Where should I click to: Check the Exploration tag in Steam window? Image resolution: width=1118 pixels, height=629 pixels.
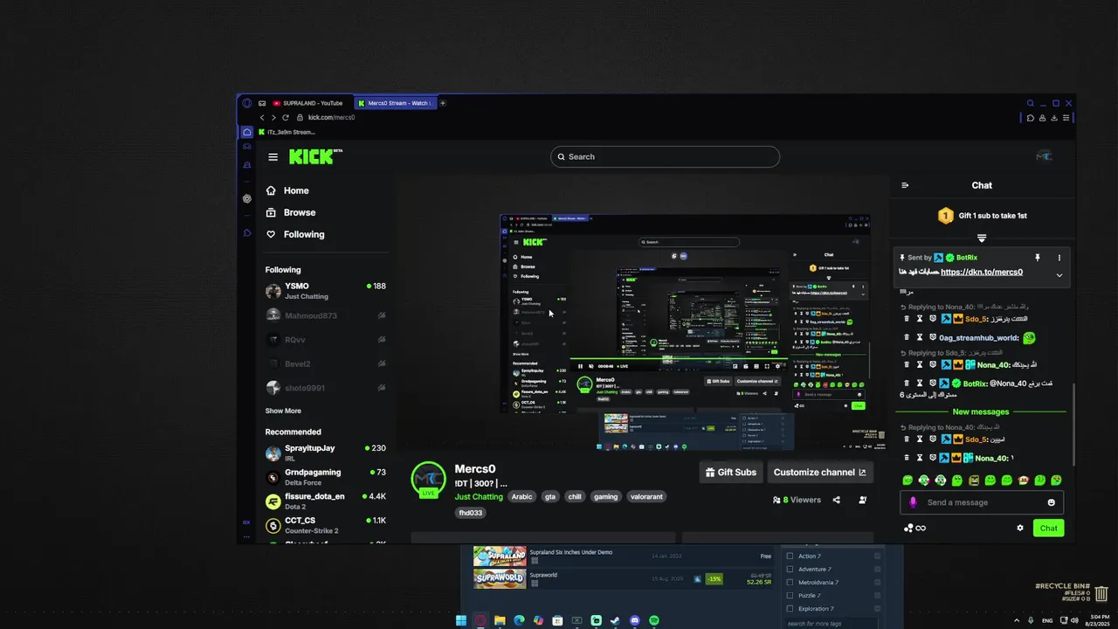(x=790, y=608)
